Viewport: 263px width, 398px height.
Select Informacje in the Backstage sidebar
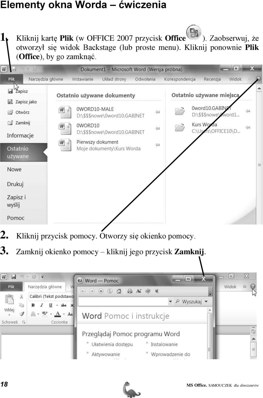click(x=20, y=135)
